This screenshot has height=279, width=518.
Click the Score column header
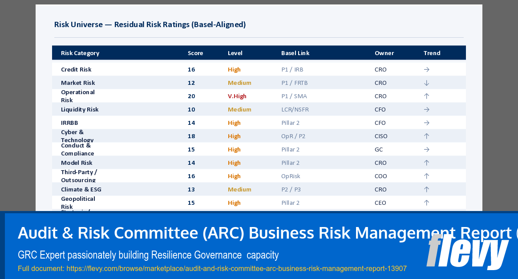[195, 53]
